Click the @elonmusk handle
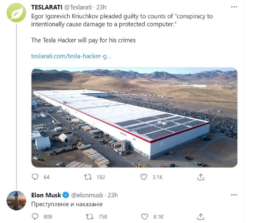This screenshot has width=254, height=223. coord(86,195)
